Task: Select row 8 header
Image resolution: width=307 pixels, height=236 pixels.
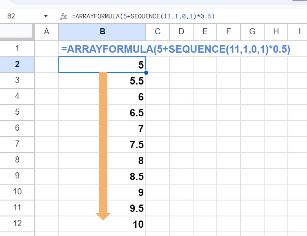Action: pos(17,160)
